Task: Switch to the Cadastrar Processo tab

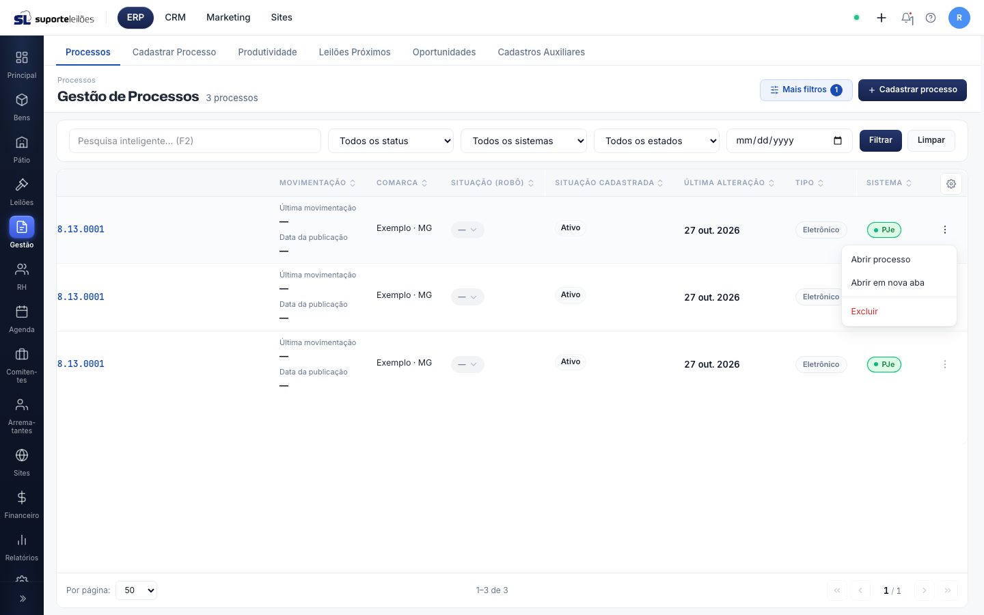Action: pyautogui.click(x=174, y=52)
